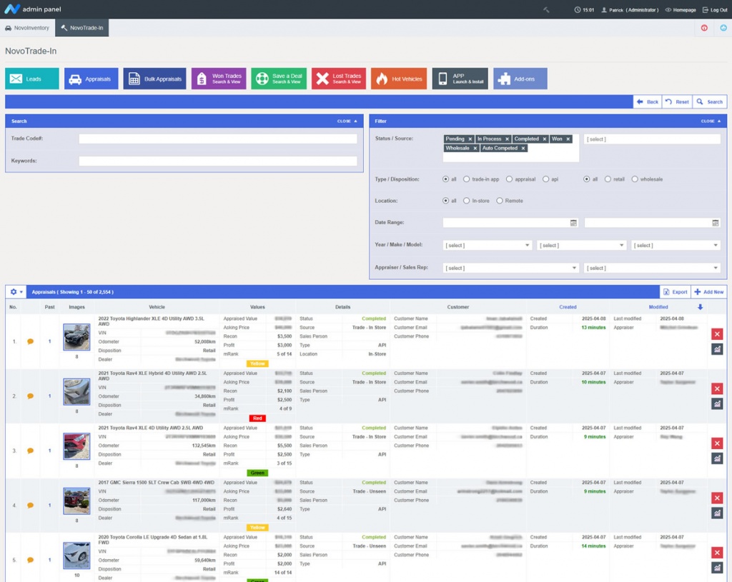Open the appraisals grid settings gear menu
This screenshot has width=732, height=582.
(16, 292)
